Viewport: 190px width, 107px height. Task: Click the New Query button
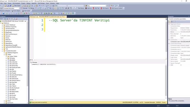point(16,6)
